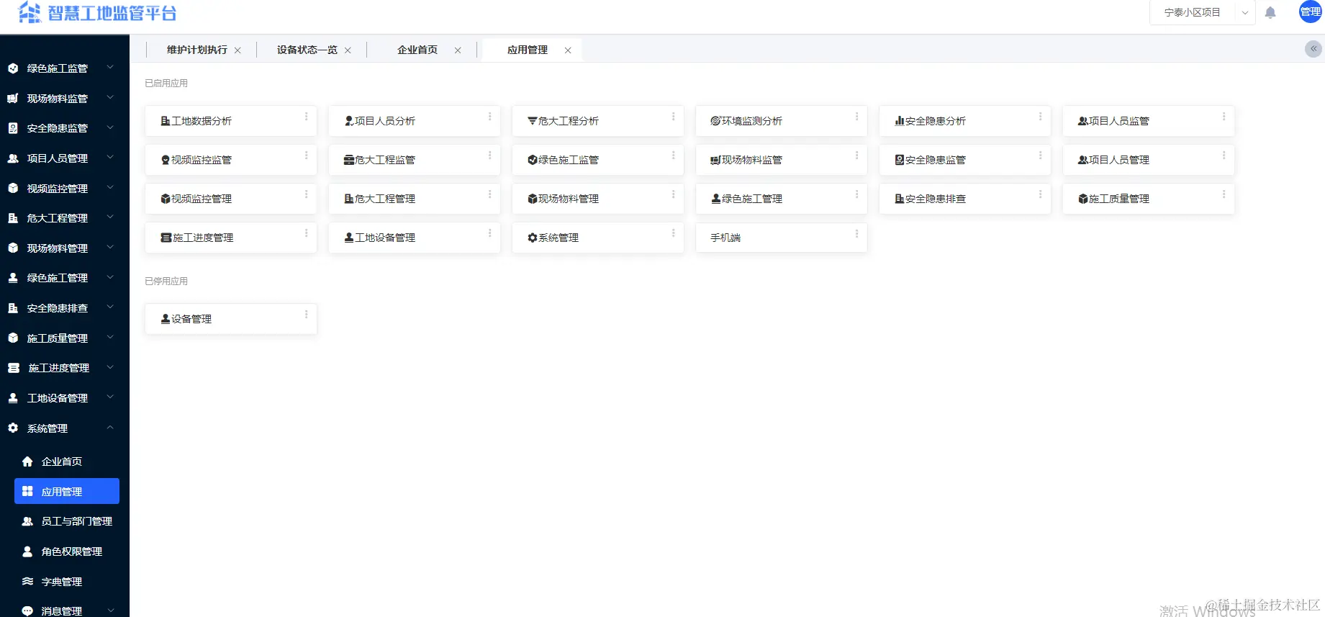
Task: Open more options on 手机端 card
Action: (856, 233)
